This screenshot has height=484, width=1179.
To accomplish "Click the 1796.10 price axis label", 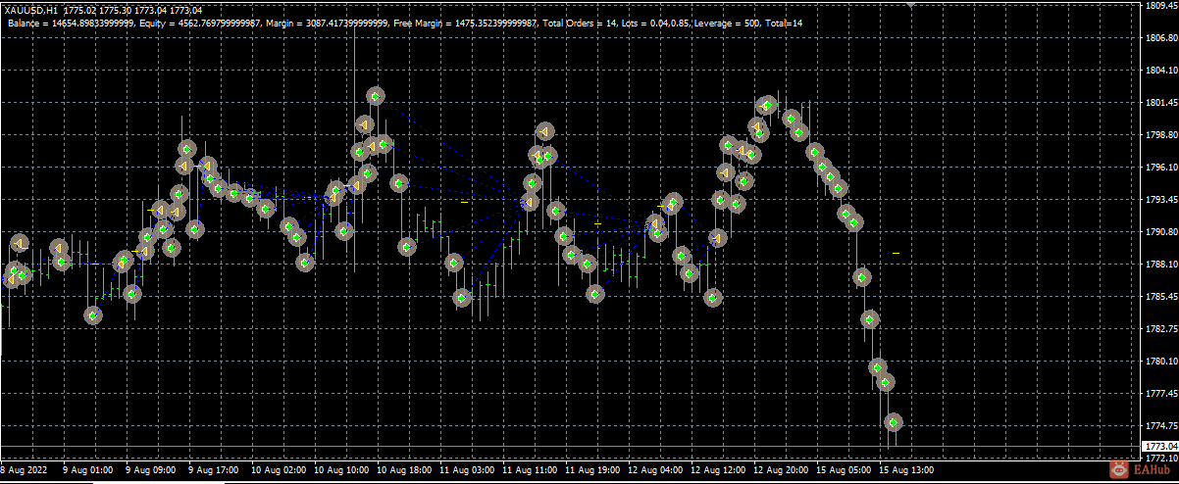I will (1160, 168).
